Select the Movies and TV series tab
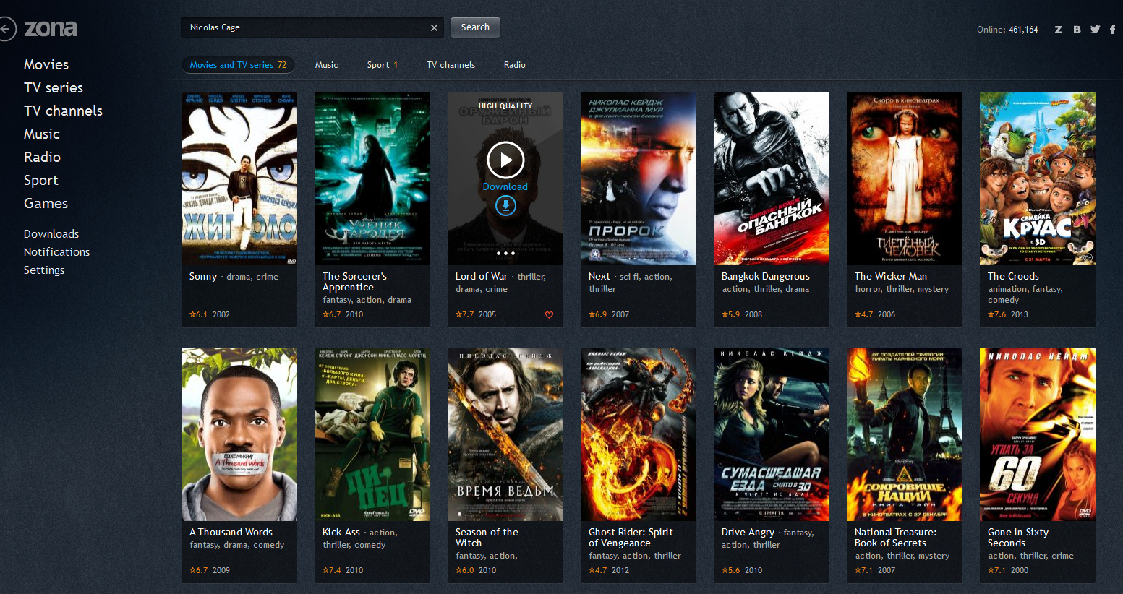The image size is (1123, 594). (x=238, y=65)
